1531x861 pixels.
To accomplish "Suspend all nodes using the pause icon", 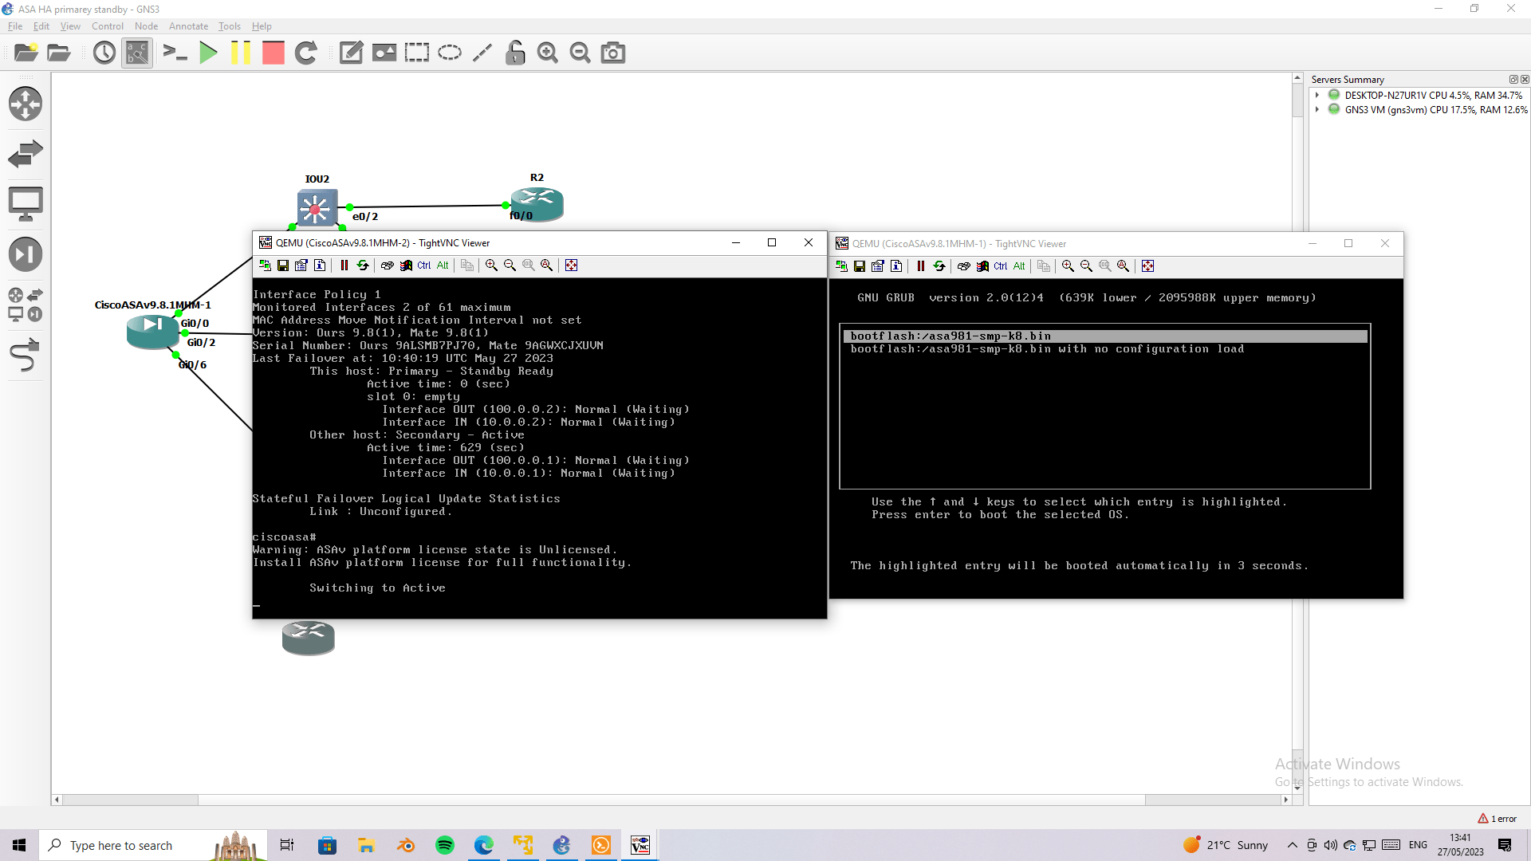I will (x=242, y=53).
